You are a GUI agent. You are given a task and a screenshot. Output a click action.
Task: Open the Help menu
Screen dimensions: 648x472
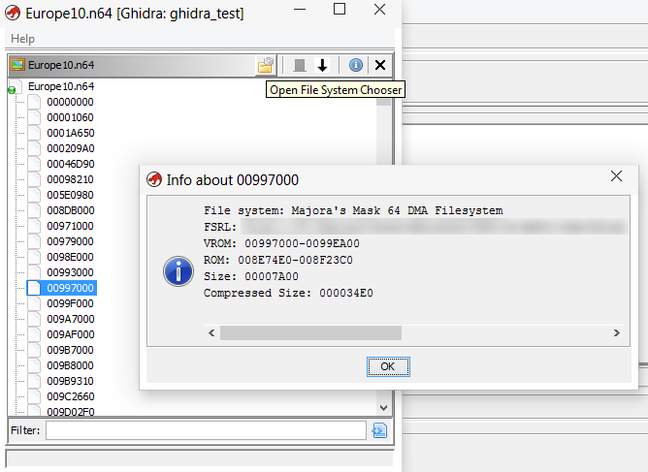22,39
